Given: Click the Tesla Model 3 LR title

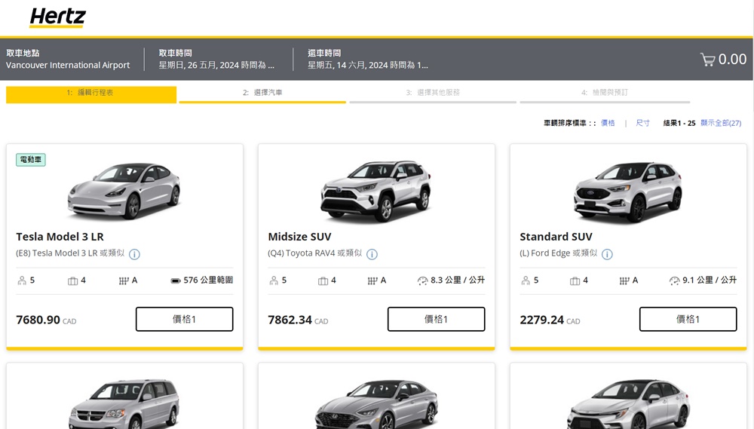Looking at the screenshot, I should click(60, 237).
